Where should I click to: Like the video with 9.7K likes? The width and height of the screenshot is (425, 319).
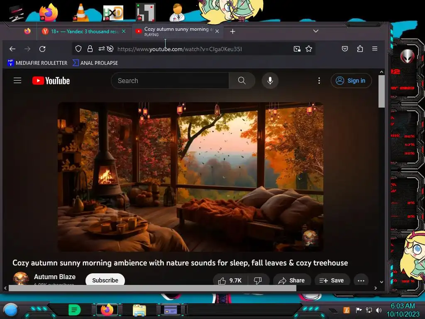tap(230, 280)
